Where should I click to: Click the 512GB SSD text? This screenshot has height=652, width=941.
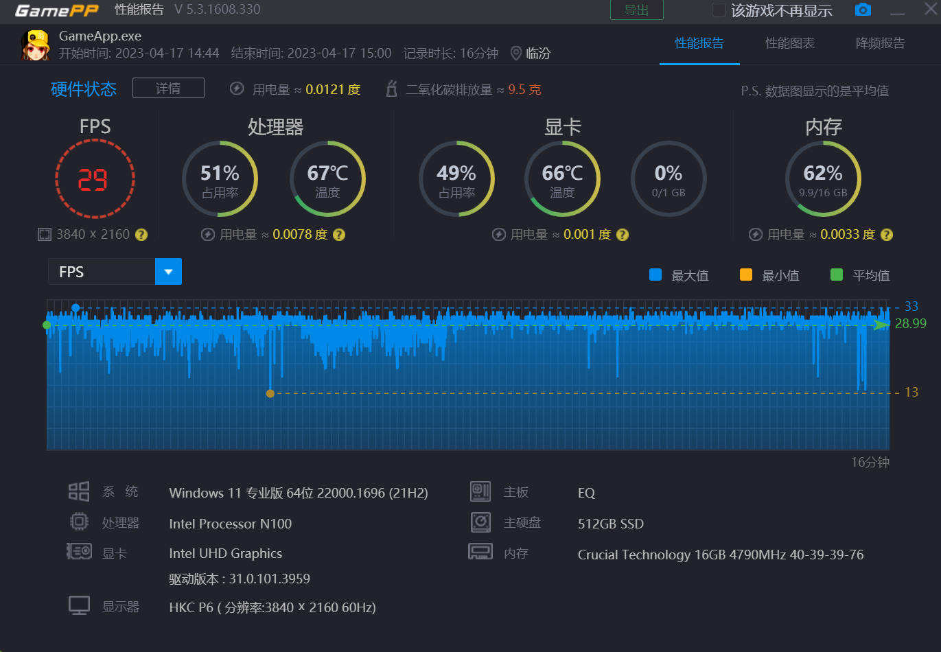point(611,524)
